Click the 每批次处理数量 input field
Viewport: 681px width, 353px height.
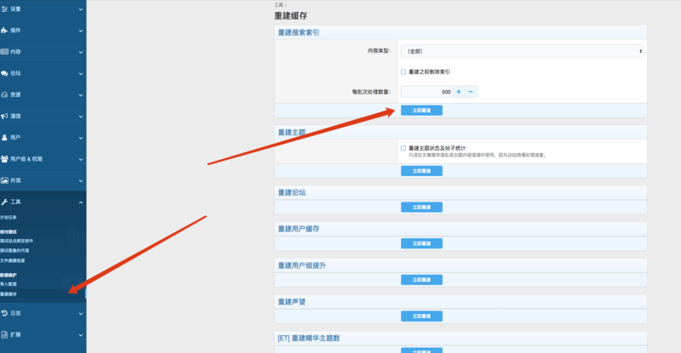click(x=426, y=91)
